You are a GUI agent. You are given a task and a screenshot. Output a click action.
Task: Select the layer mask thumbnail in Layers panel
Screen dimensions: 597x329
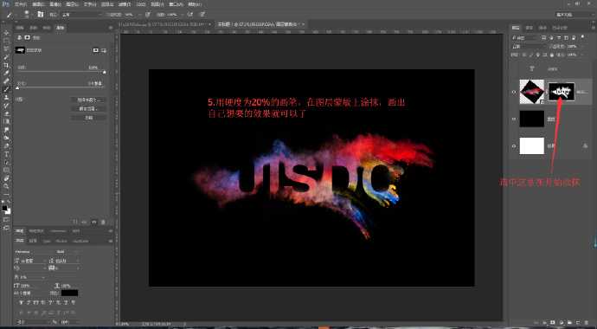click(562, 92)
